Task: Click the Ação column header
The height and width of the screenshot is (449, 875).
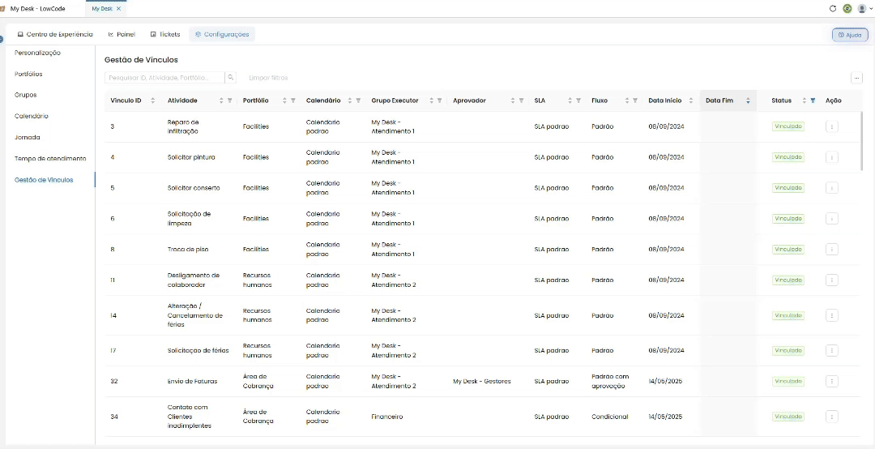Action: (833, 100)
